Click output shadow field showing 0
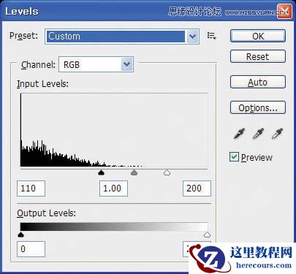Viewport: 296px width, 274px height. (x=31, y=249)
